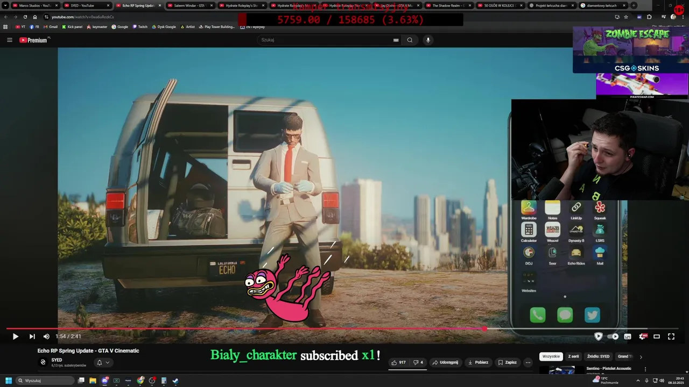
Task: Open the bookmarks apps grid icon
Action: click(x=5, y=26)
